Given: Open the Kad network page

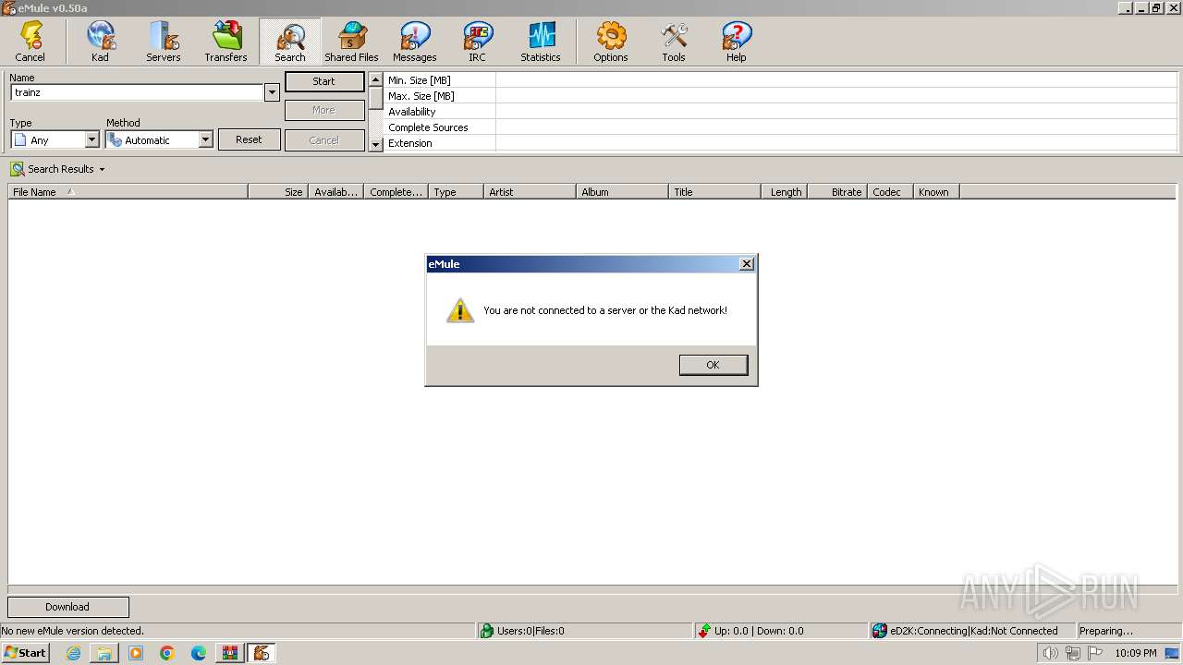Looking at the screenshot, I should [x=100, y=42].
